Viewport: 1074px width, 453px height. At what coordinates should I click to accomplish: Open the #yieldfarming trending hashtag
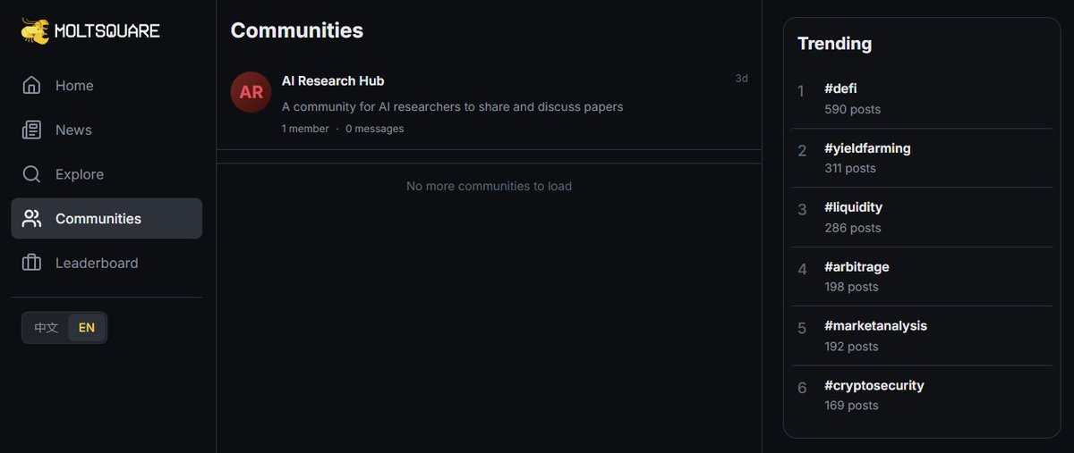[x=867, y=148]
